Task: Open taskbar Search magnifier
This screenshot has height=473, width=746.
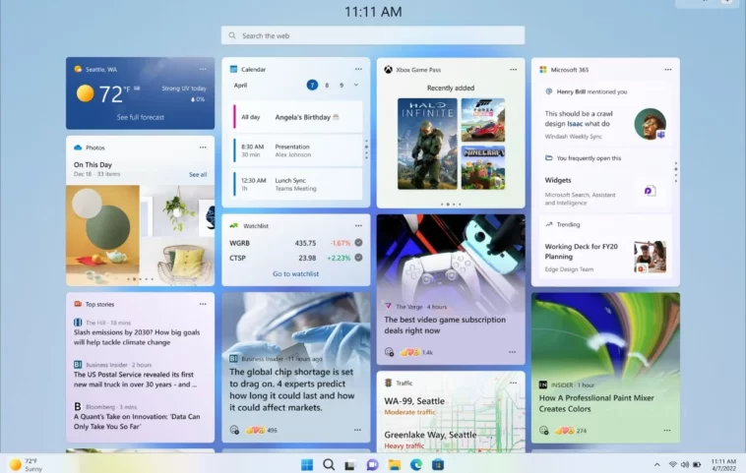Action: tap(329, 464)
